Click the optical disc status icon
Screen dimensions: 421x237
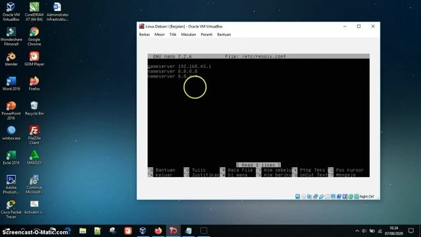click(x=303, y=196)
